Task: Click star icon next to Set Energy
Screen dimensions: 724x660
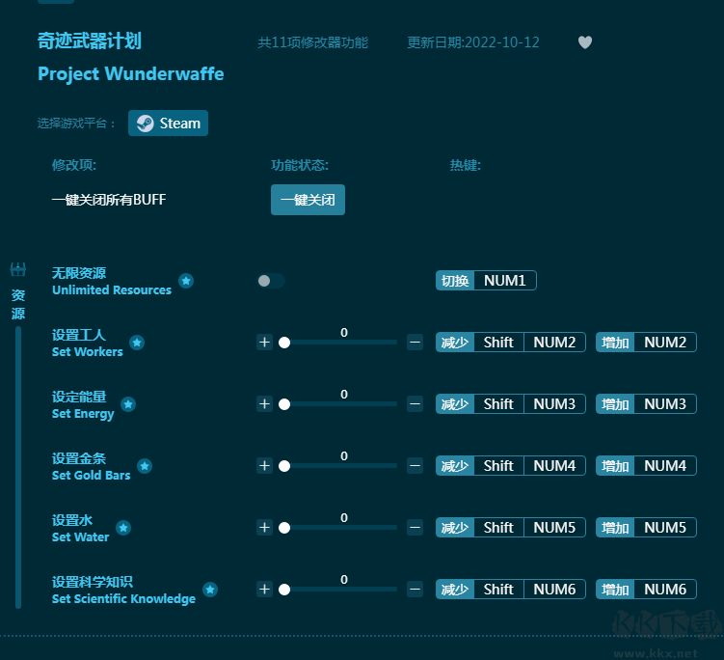Action: click(x=128, y=404)
